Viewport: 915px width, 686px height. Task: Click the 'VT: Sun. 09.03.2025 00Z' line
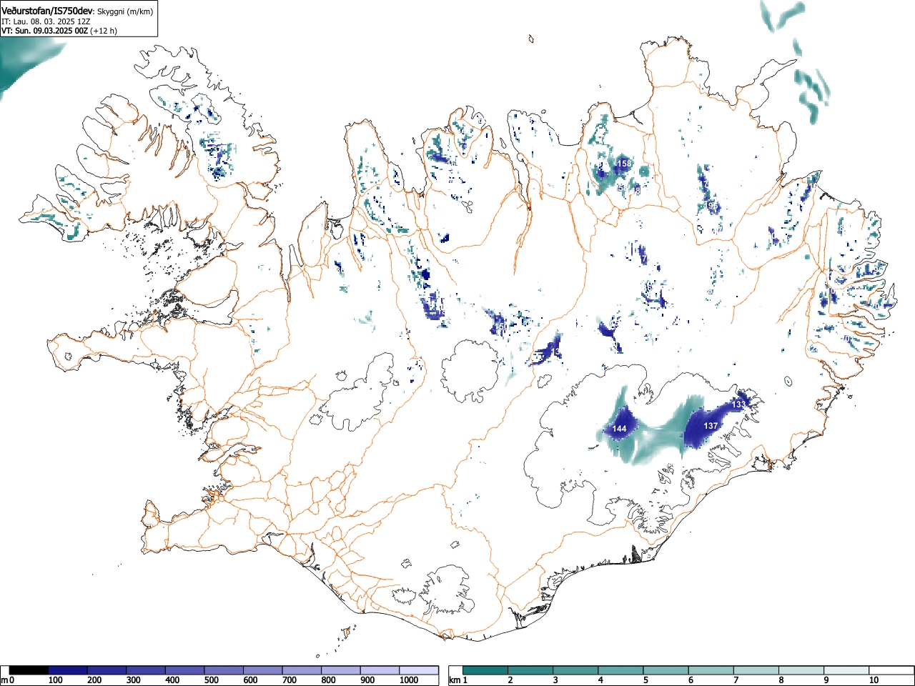point(44,31)
